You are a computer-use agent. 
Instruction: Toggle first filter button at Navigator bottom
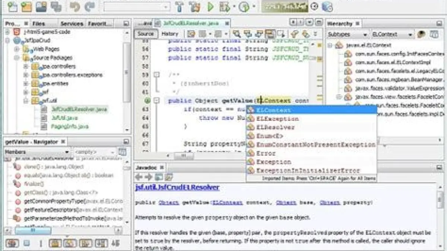coord(12,243)
